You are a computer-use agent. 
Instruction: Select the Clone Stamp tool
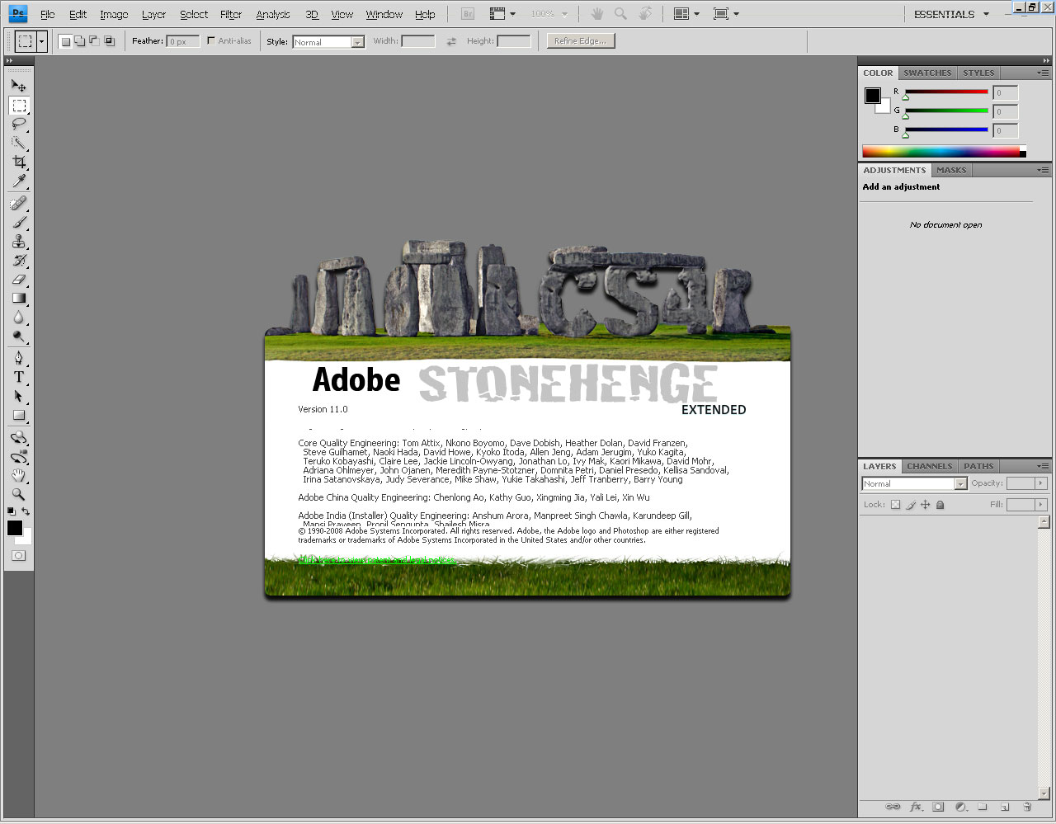click(18, 241)
